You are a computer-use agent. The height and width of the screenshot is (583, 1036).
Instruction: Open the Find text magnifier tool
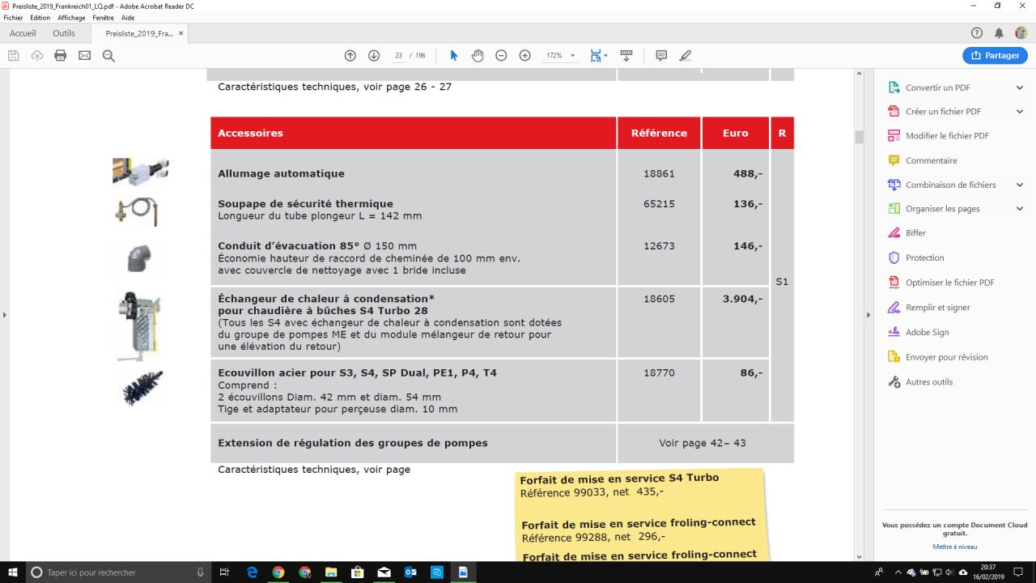(108, 56)
